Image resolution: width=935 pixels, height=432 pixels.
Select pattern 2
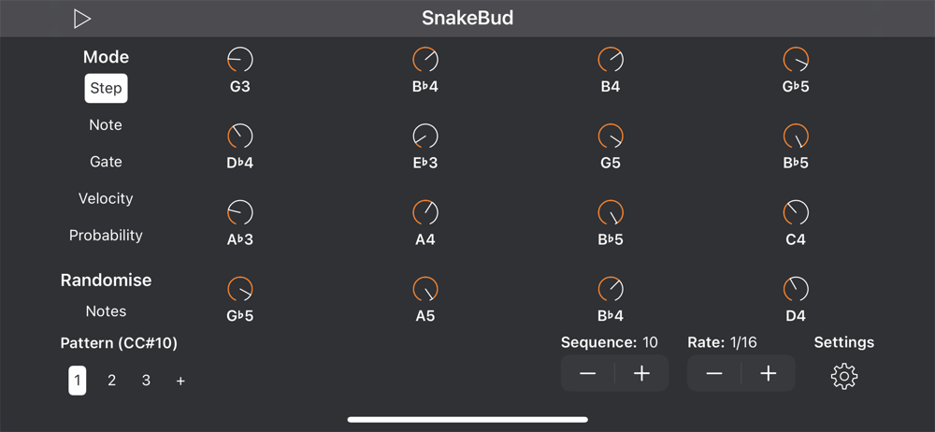[x=112, y=381]
